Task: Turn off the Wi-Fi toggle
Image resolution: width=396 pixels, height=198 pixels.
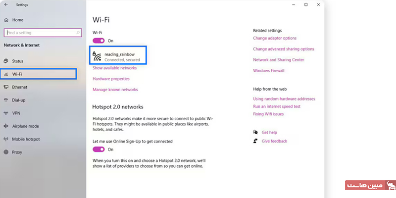Action: pos(99,41)
